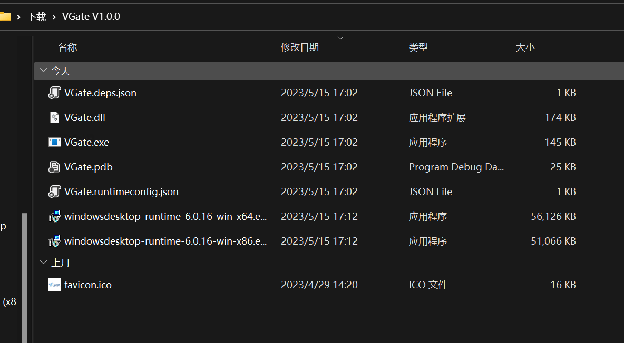
Task: Click the 应用程序 type of VGate.exe
Action: pyautogui.click(x=428, y=142)
